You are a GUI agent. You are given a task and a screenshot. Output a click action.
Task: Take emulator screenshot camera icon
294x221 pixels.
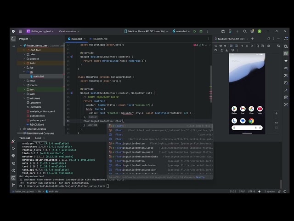[268, 46]
